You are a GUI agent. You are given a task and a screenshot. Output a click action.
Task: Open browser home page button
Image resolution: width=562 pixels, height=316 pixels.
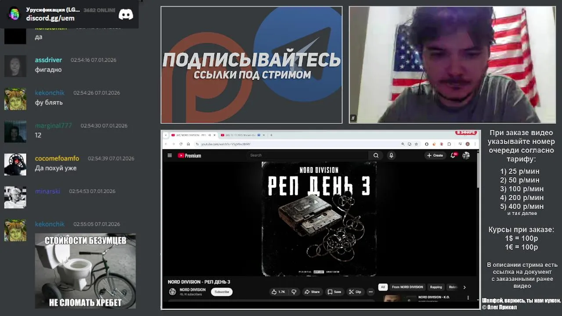click(x=188, y=144)
